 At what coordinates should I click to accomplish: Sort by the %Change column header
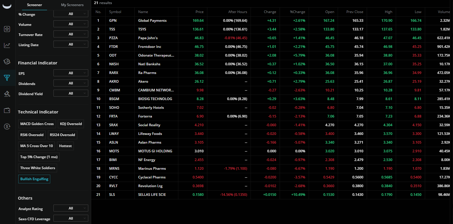(297, 12)
